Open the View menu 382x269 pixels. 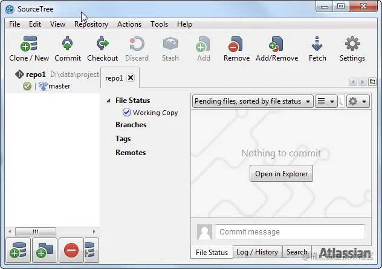point(58,24)
